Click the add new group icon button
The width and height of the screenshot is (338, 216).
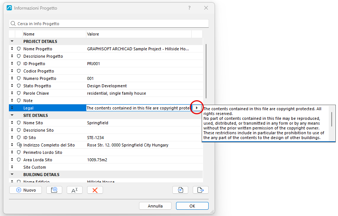coord(54,190)
